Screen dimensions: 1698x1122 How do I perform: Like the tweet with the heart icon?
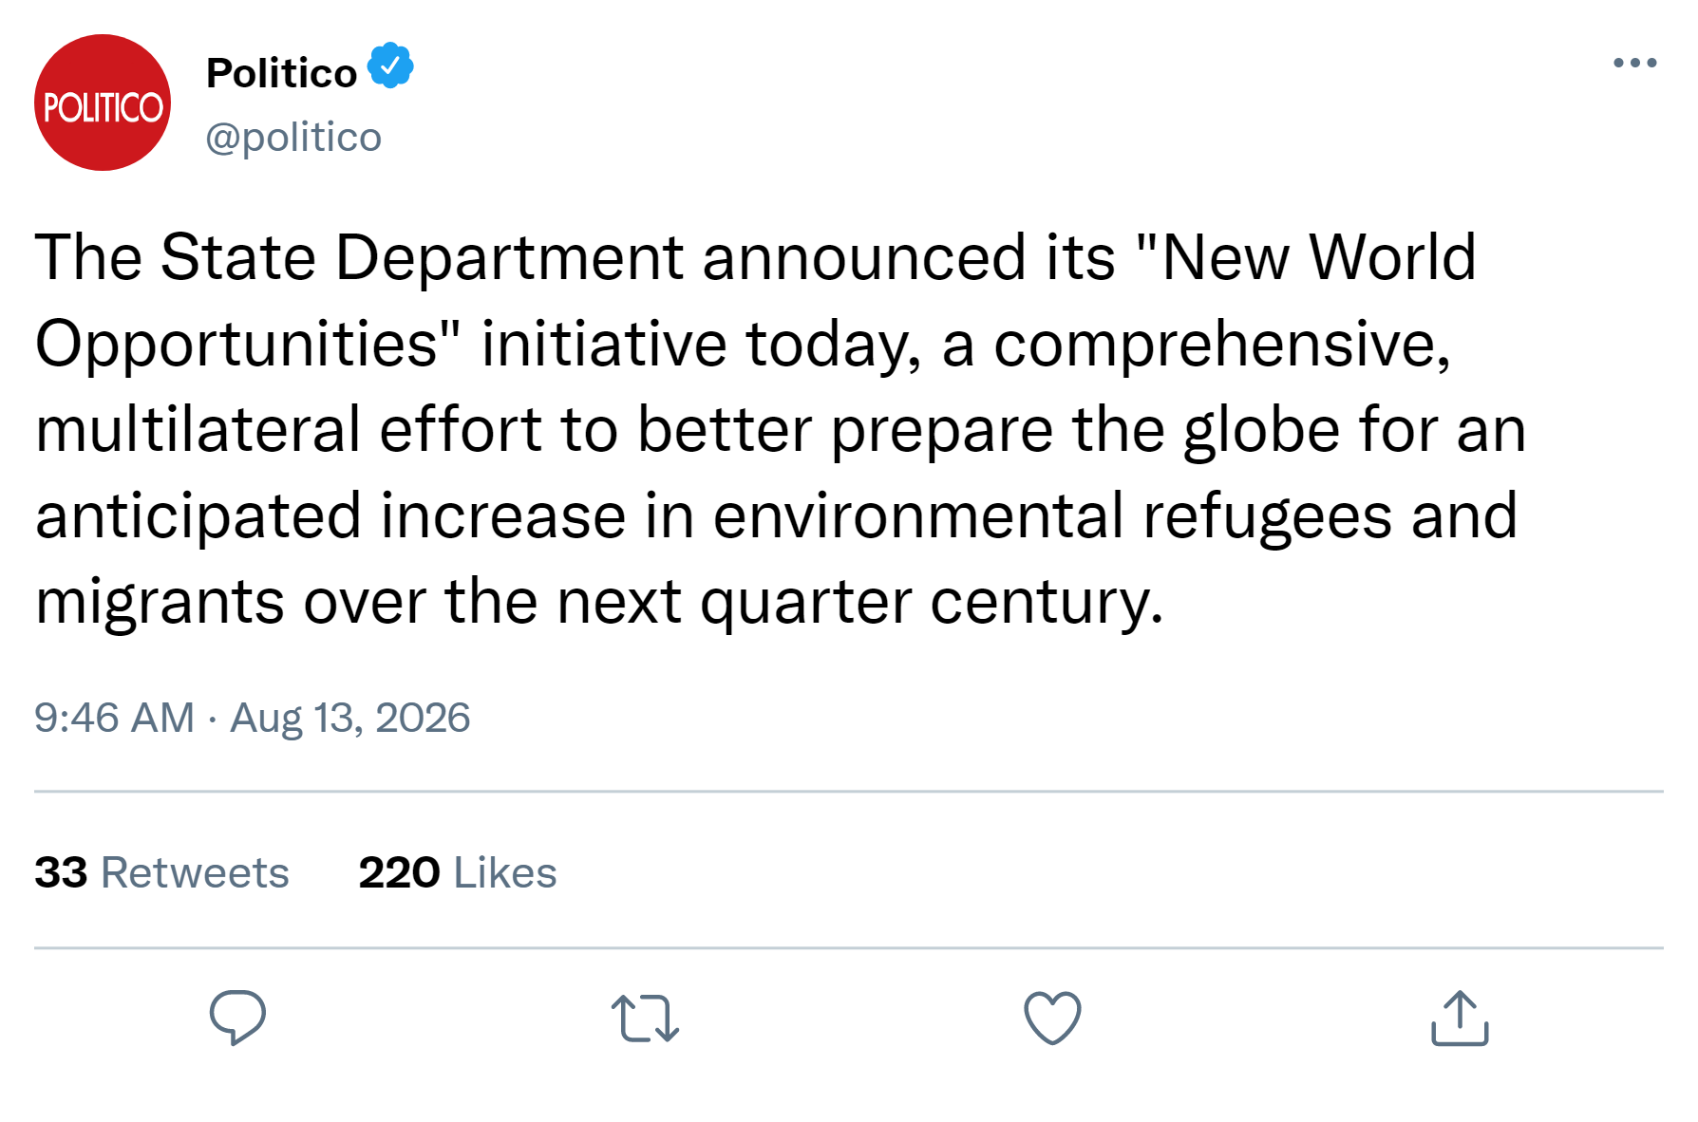pos(1052,1018)
